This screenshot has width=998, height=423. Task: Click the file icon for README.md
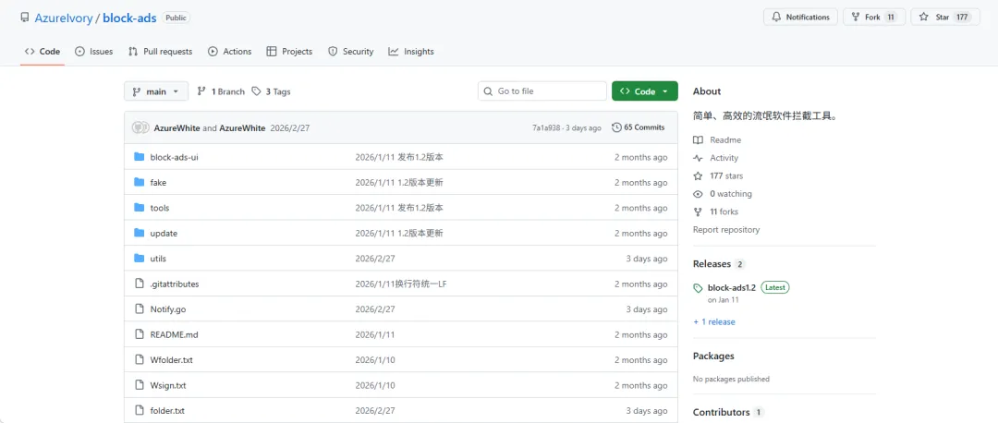tap(140, 334)
